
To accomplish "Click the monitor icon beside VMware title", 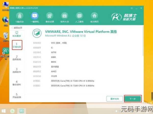I will click(x=37, y=33).
